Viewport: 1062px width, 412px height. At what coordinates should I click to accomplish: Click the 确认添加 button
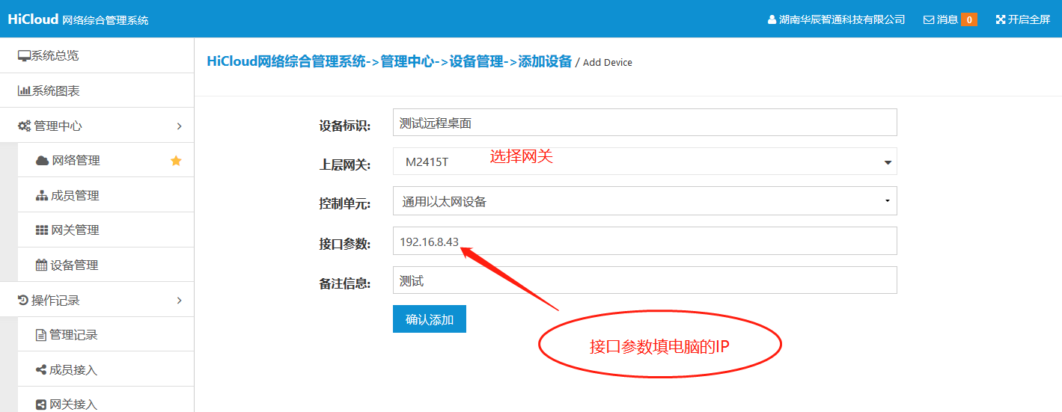point(429,319)
